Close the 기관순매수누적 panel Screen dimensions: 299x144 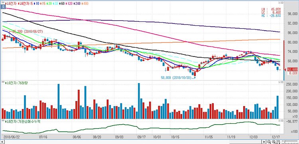pos(282,121)
